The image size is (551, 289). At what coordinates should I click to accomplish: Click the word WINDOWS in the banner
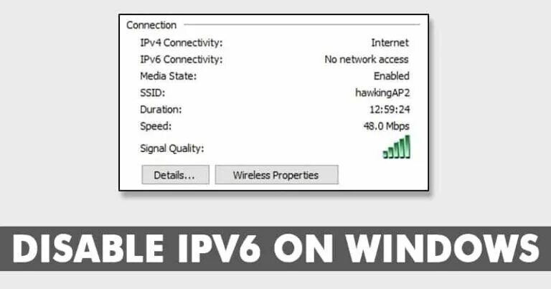[x=442, y=249]
